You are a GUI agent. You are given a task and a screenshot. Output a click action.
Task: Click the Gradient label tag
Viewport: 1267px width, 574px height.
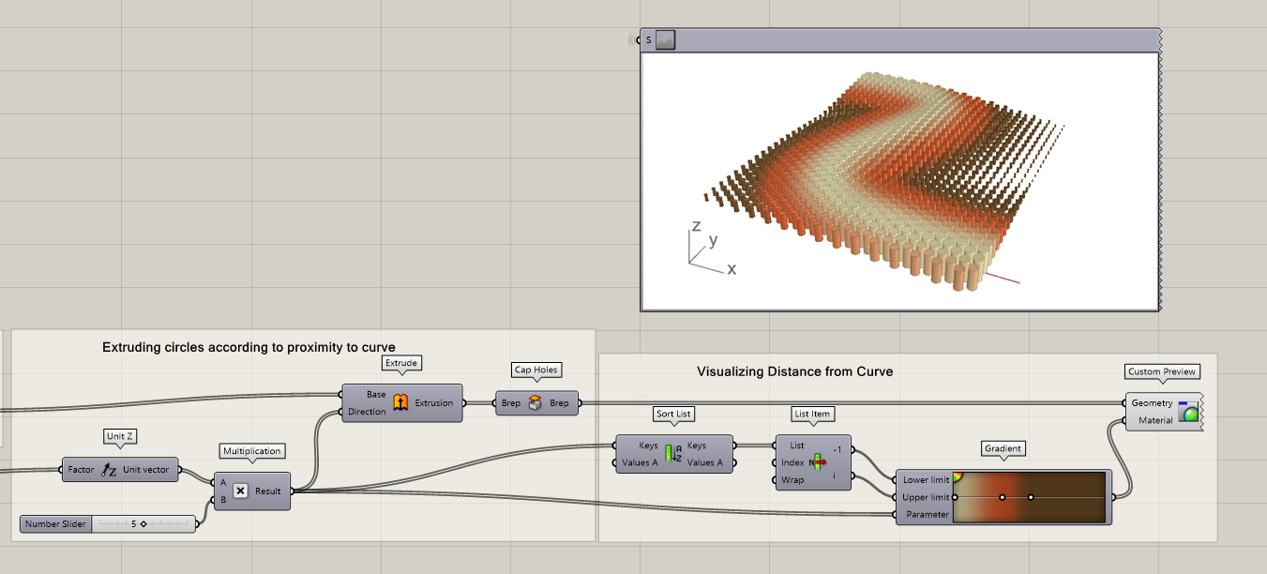[1003, 448]
